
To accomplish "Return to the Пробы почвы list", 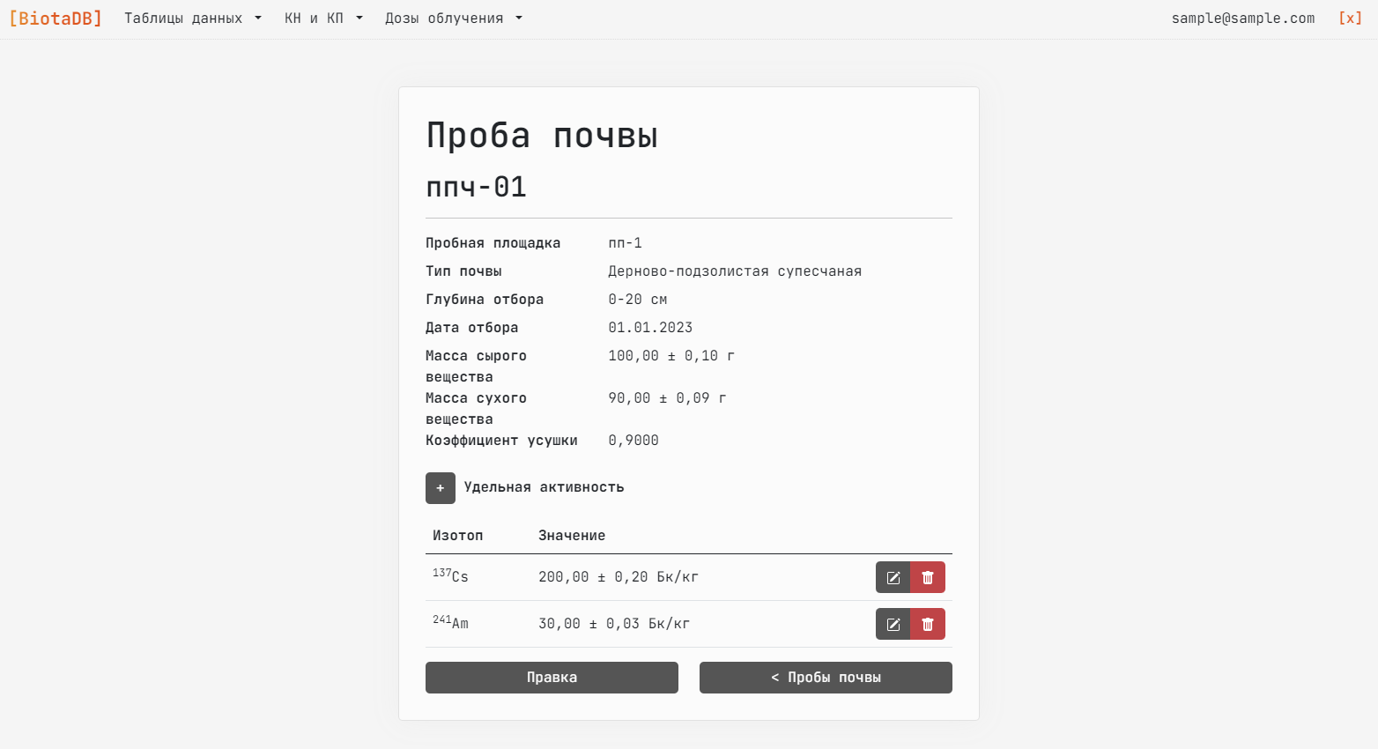I will click(826, 678).
